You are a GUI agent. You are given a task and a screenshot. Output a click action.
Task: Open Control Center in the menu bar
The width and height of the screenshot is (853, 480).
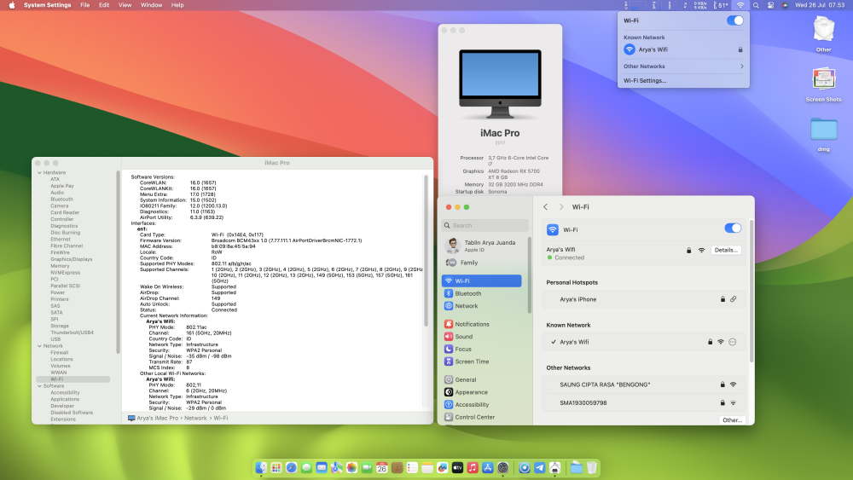[x=771, y=5]
